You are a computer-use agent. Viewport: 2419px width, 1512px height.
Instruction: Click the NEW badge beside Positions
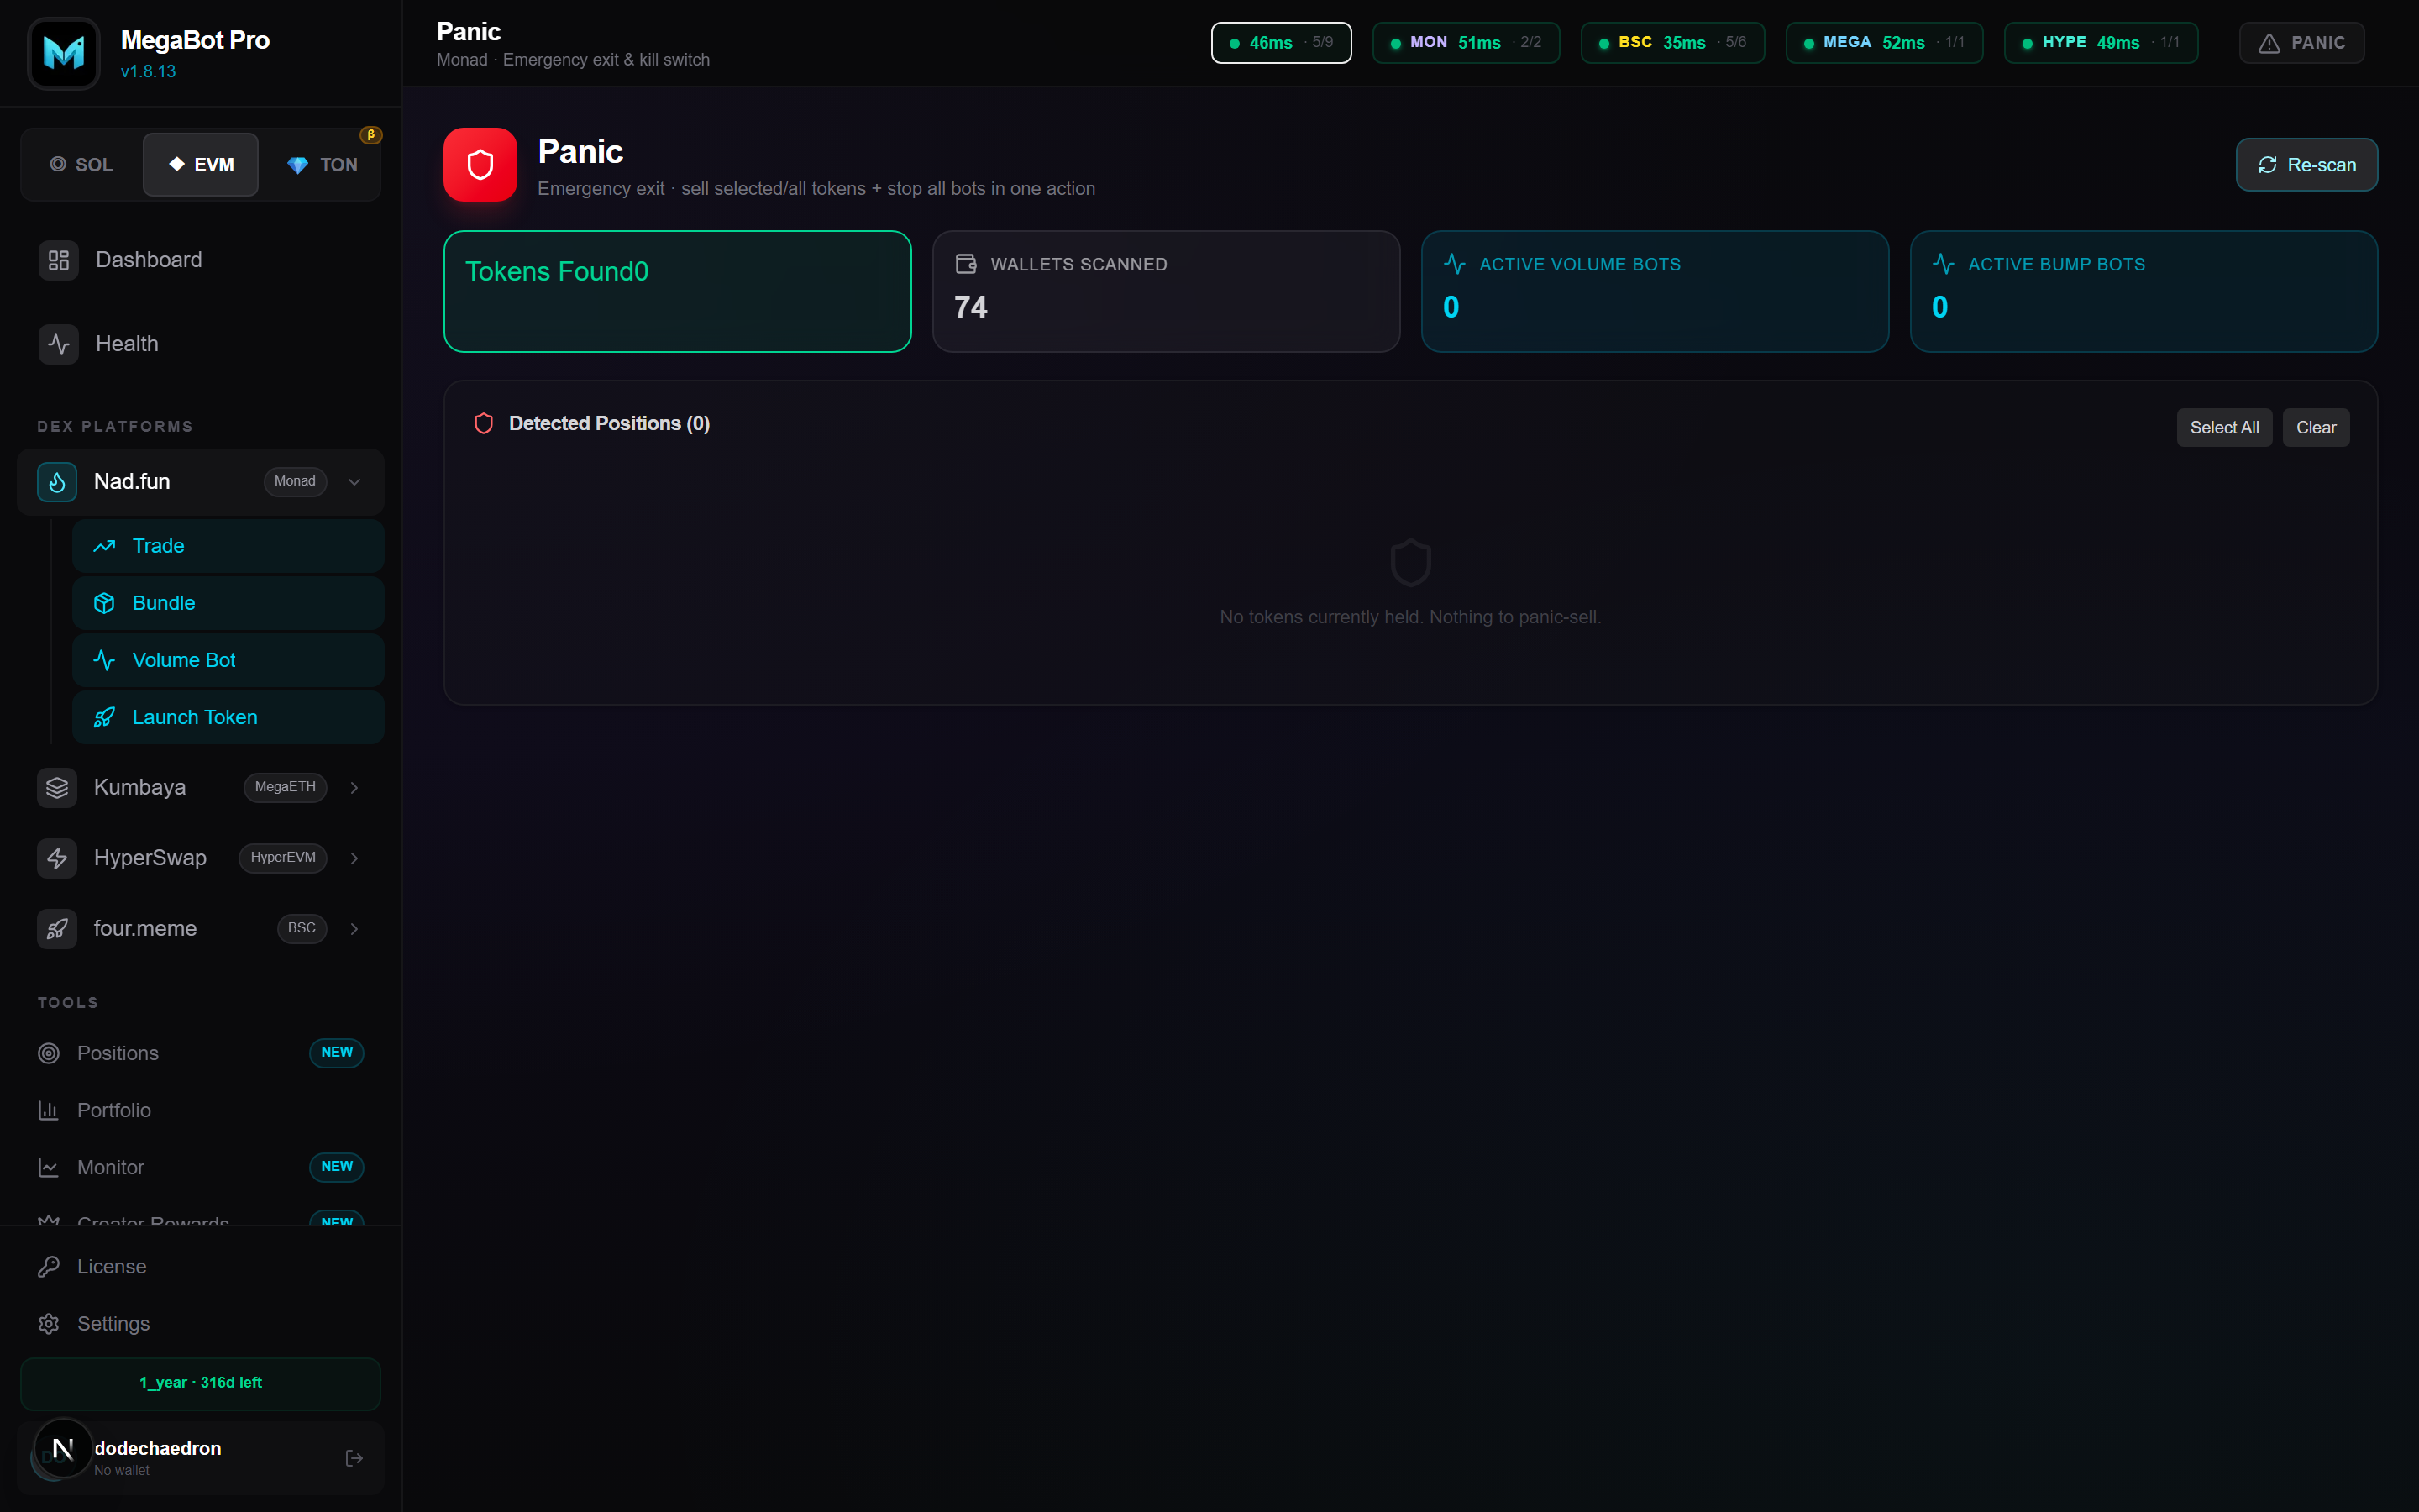click(337, 1053)
